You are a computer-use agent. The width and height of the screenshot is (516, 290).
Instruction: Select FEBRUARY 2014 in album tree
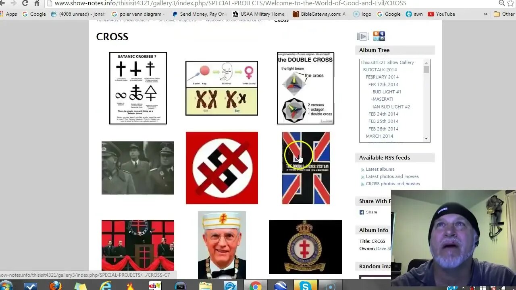tap(382, 77)
